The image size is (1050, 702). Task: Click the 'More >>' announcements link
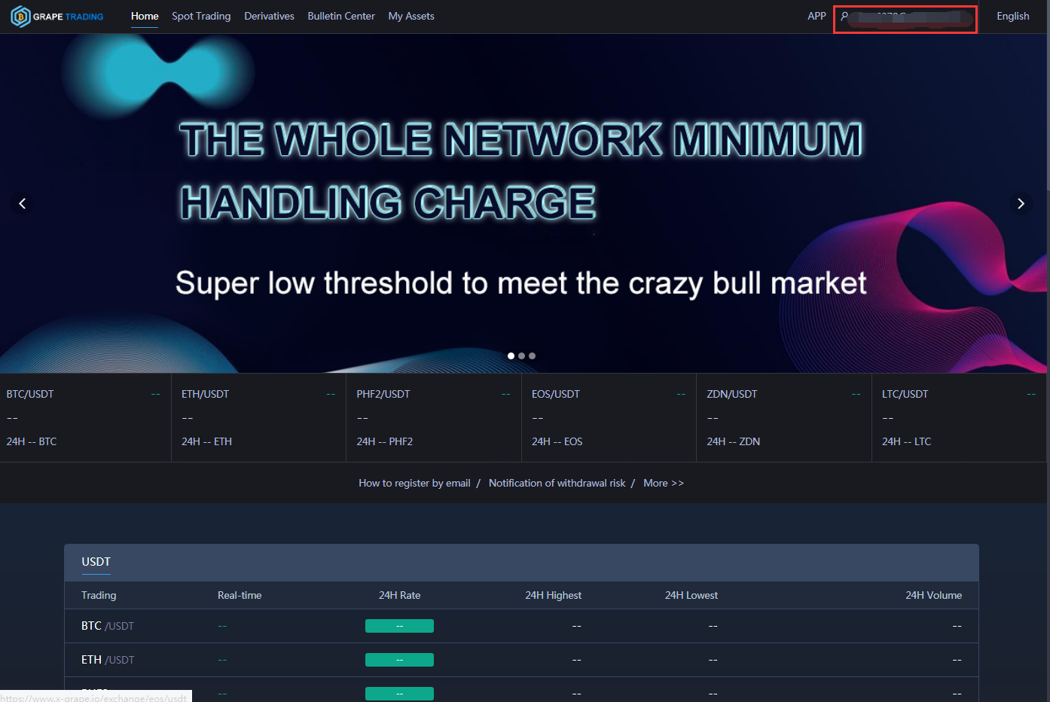tap(664, 483)
